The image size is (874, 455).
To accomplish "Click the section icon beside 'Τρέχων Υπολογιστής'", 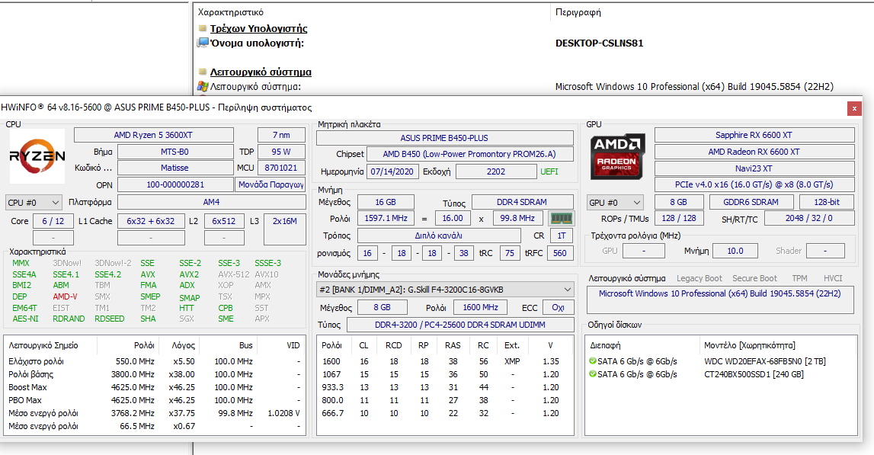I will click(203, 28).
